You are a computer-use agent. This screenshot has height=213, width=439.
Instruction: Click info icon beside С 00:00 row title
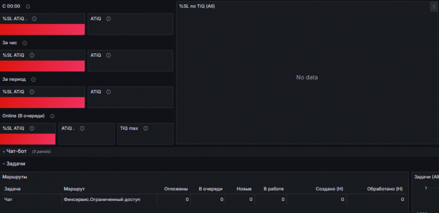coord(27,6)
